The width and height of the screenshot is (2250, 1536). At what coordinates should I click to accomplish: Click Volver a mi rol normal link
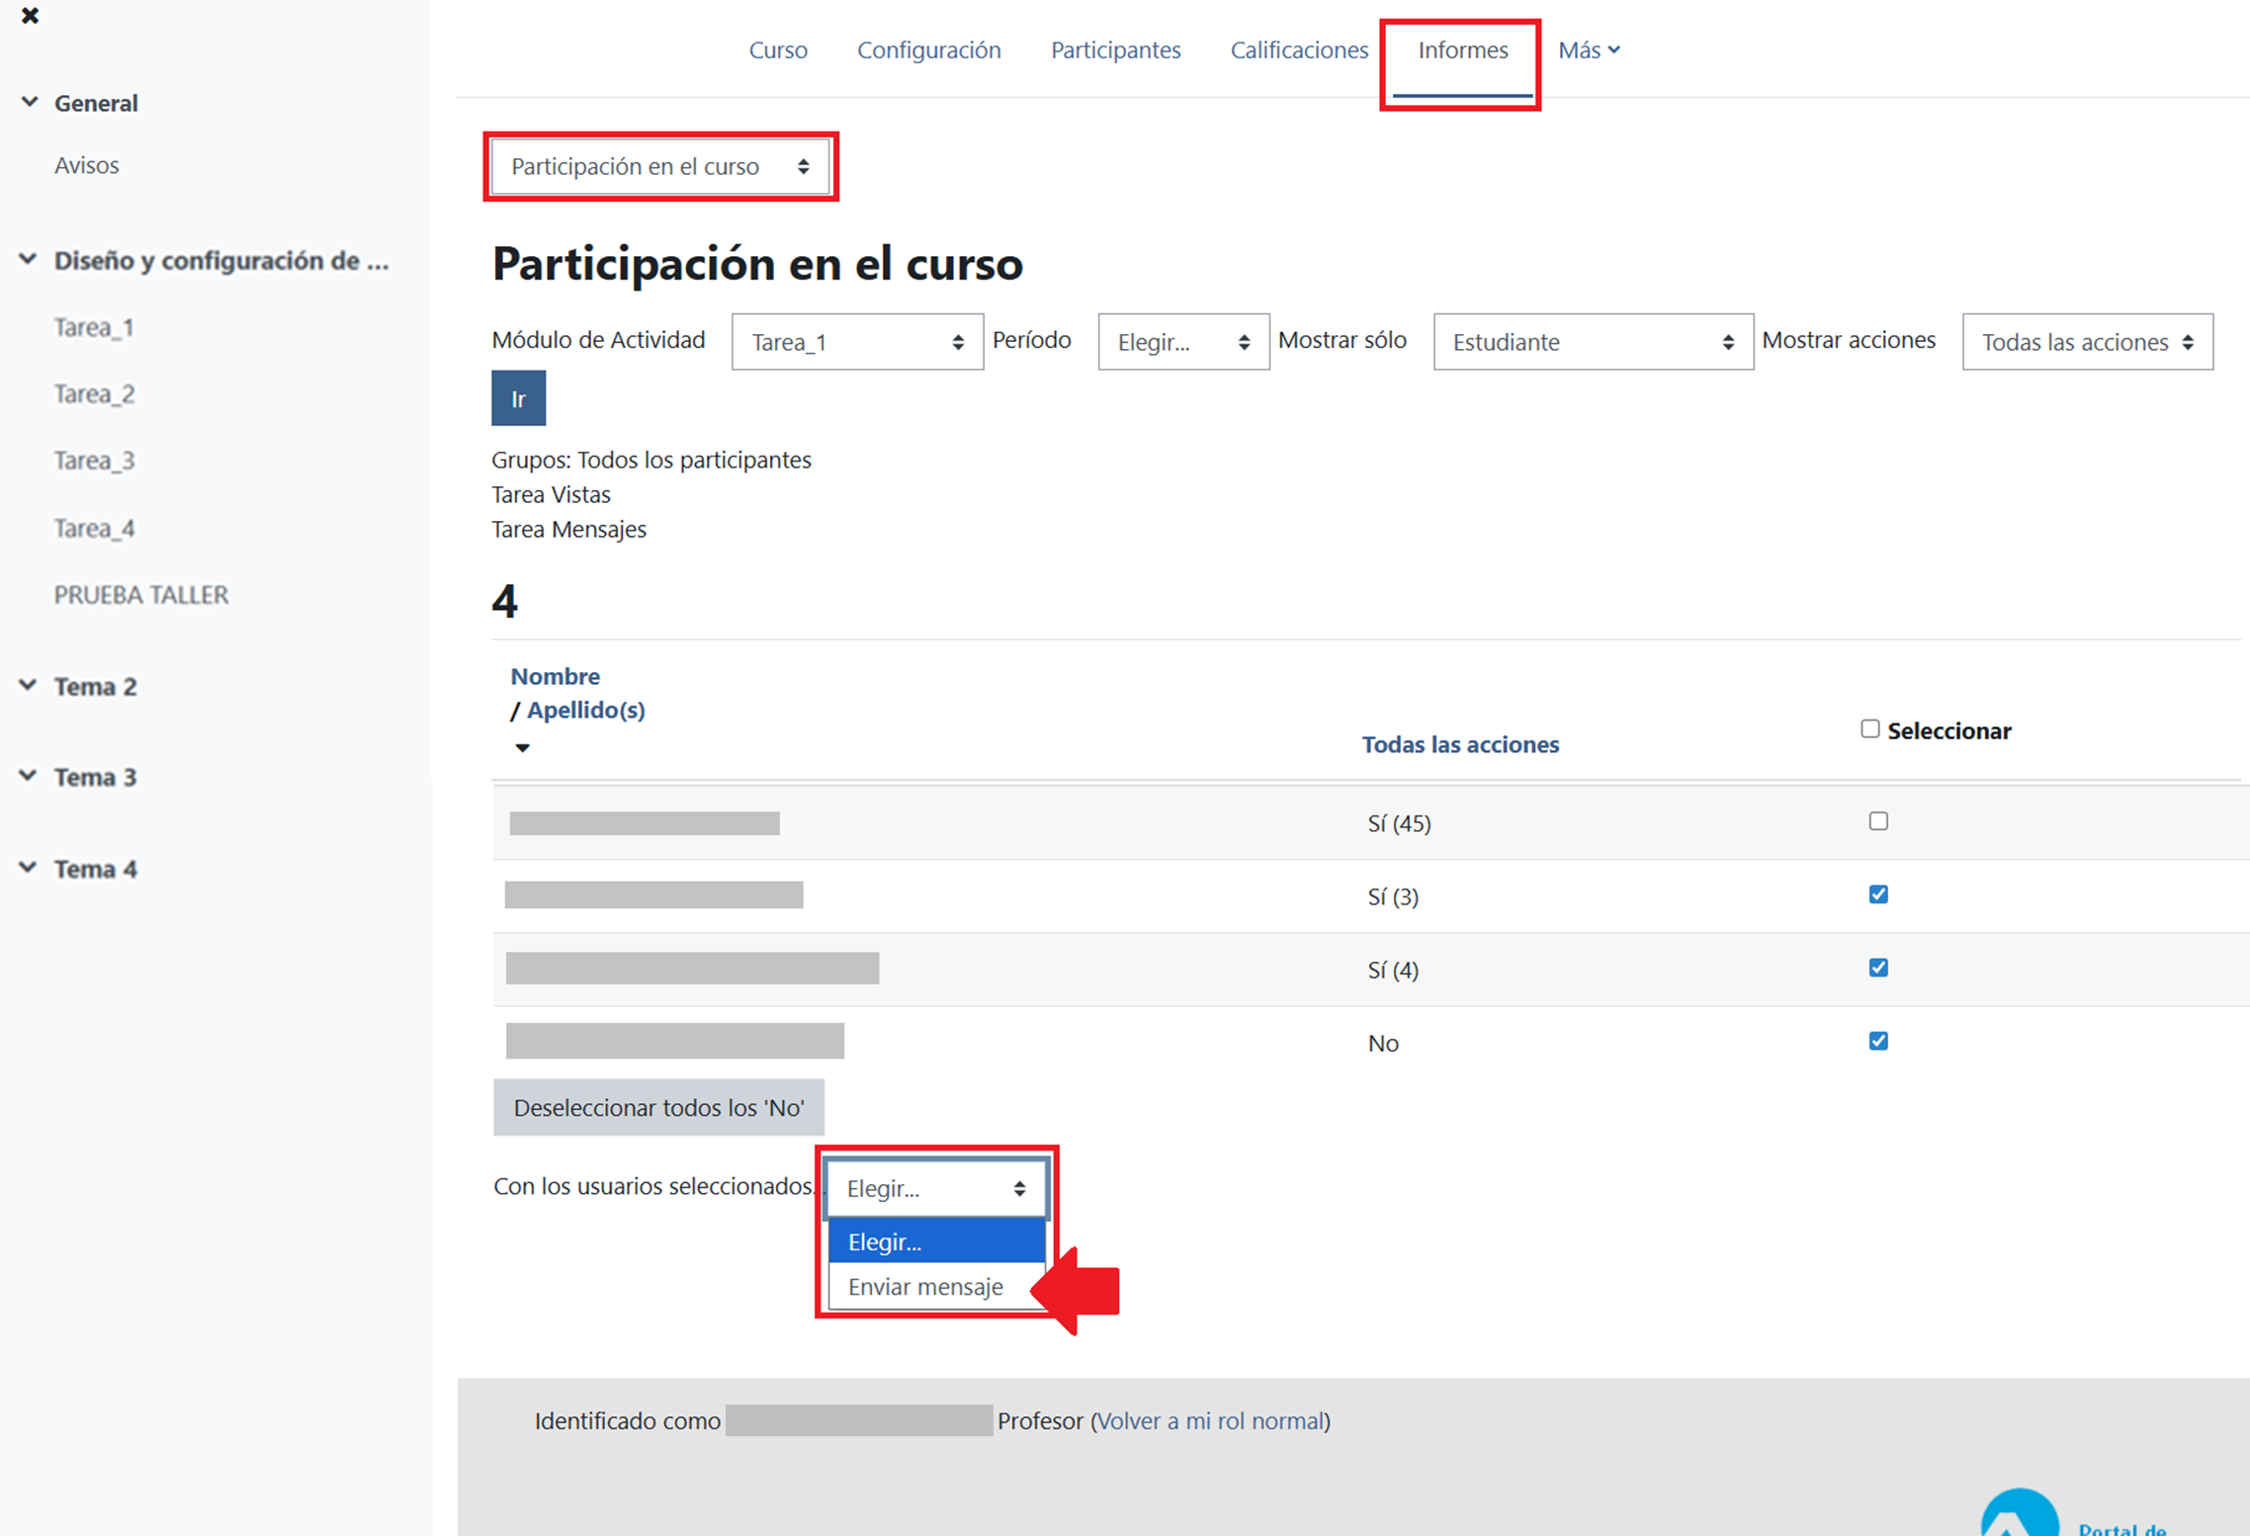tap(1210, 1420)
